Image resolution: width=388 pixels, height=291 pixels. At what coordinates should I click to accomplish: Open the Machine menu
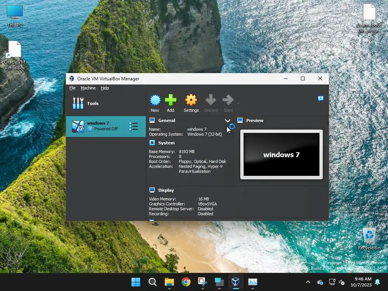coord(88,88)
